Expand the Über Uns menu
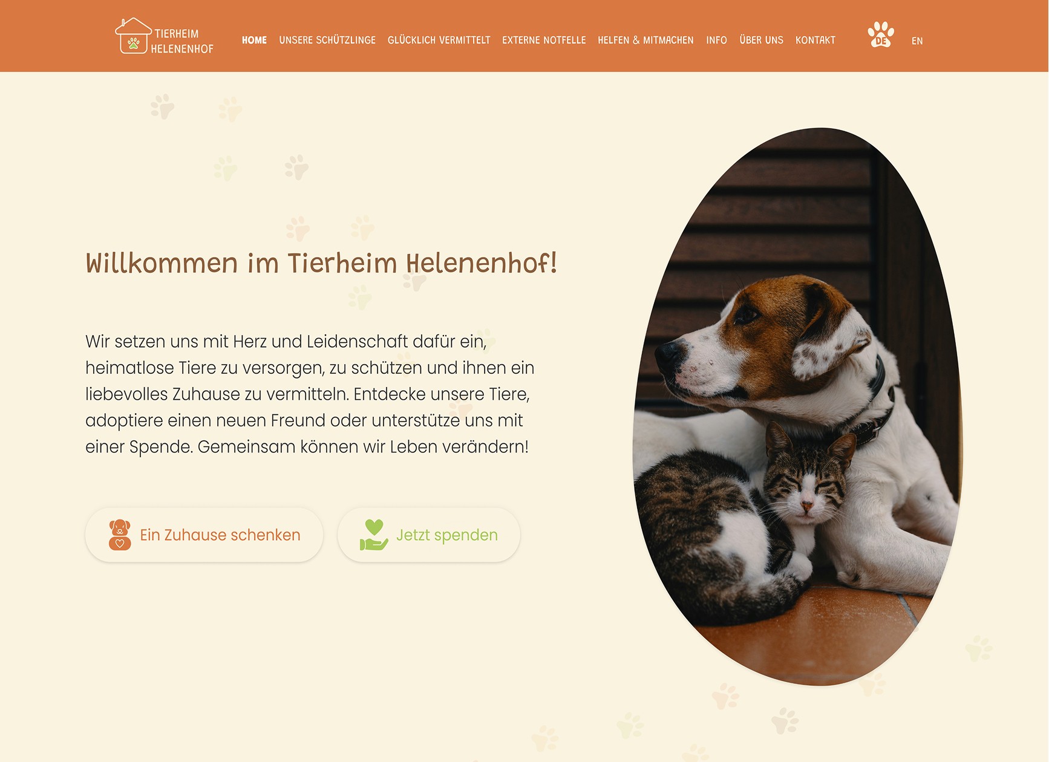Screen dimensions: 1049x762 pos(761,41)
